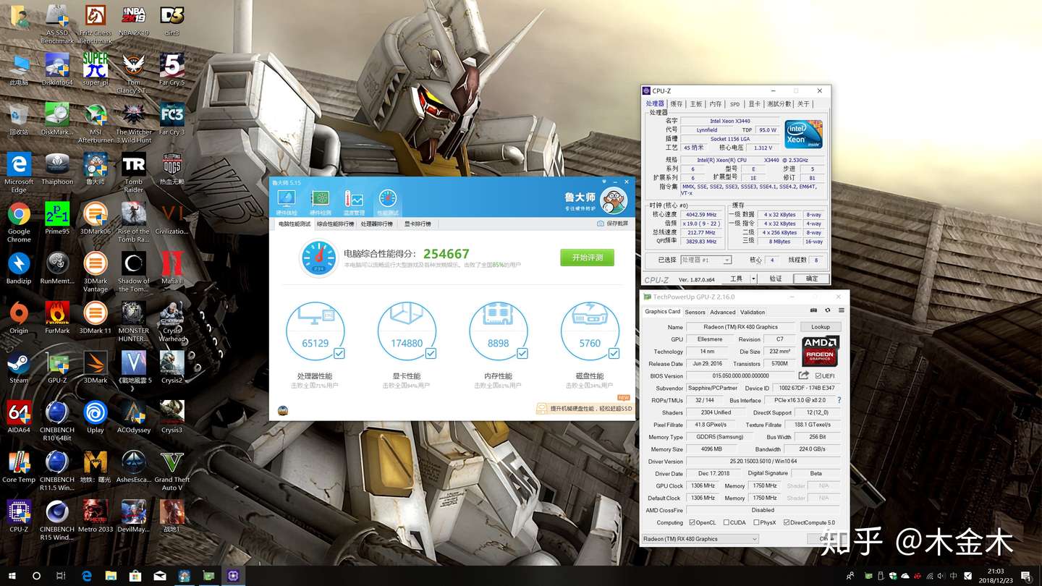Switch to the Advanced tab in GPU-Z
This screenshot has width=1042, height=586.
point(722,313)
